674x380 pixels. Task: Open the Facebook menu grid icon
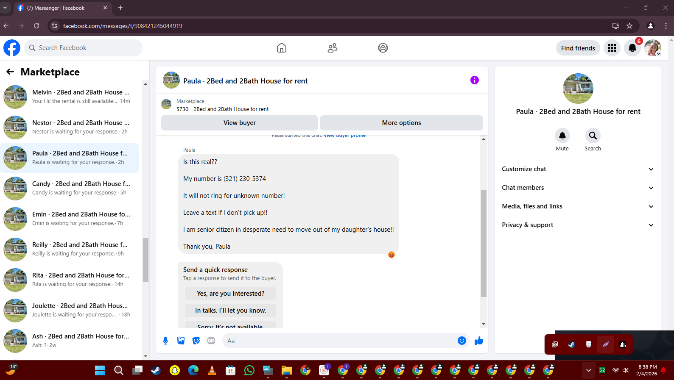tap(612, 48)
